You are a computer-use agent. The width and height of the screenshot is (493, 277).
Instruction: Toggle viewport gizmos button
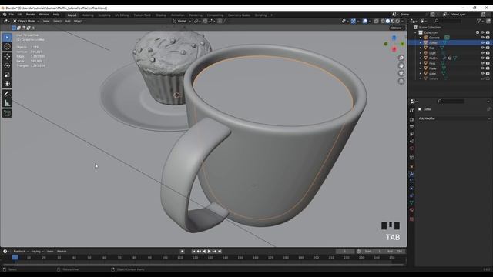354,21
